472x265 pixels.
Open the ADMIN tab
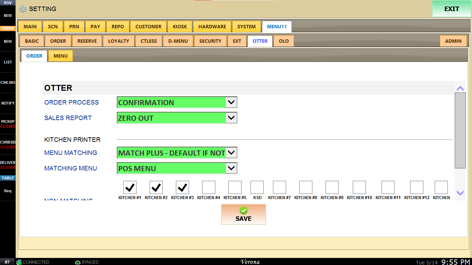[x=453, y=41]
